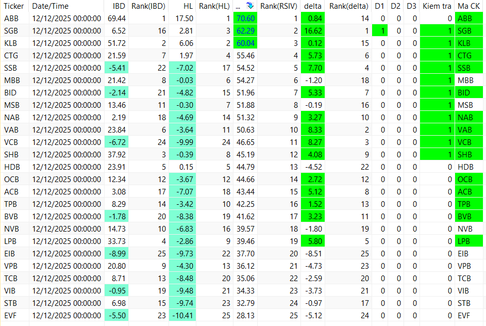Sort by the Rank(delta) column header
This screenshot has height=326, width=486.
(349, 6)
